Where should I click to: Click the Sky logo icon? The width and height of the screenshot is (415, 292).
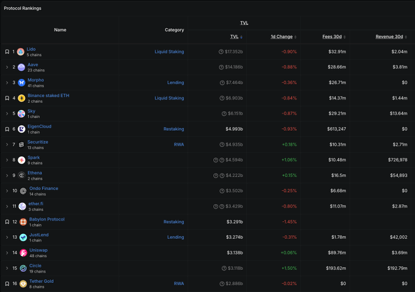click(x=21, y=114)
